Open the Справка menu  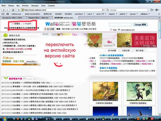[x=51, y=6]
